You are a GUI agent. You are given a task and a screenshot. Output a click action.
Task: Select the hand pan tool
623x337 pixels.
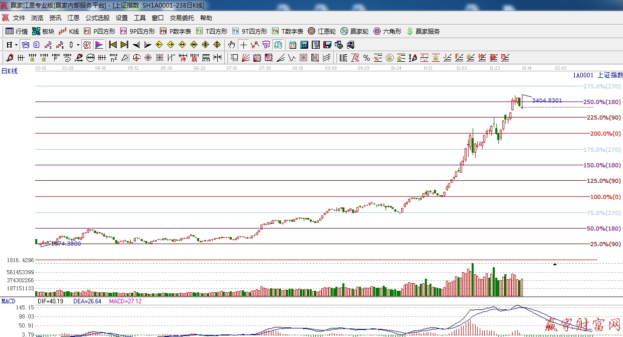(x=231, y=45)
